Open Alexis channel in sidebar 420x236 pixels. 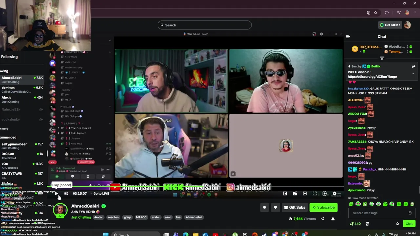22,99
